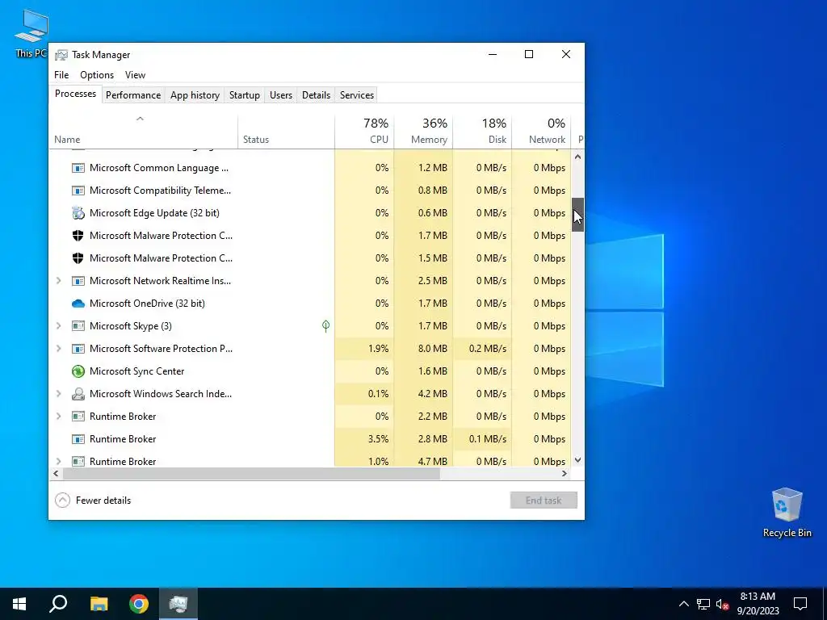Launch Google Chrome from the taskbar

[139, 604]
